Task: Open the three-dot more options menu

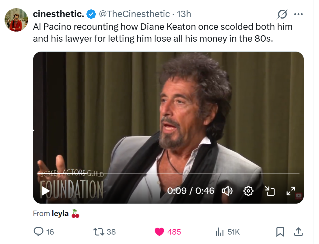Action: (x=298, y=14)
